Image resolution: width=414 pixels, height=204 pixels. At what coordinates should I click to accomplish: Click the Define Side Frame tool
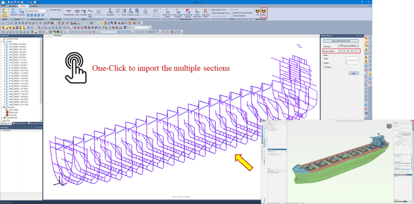tap(197, 12)
